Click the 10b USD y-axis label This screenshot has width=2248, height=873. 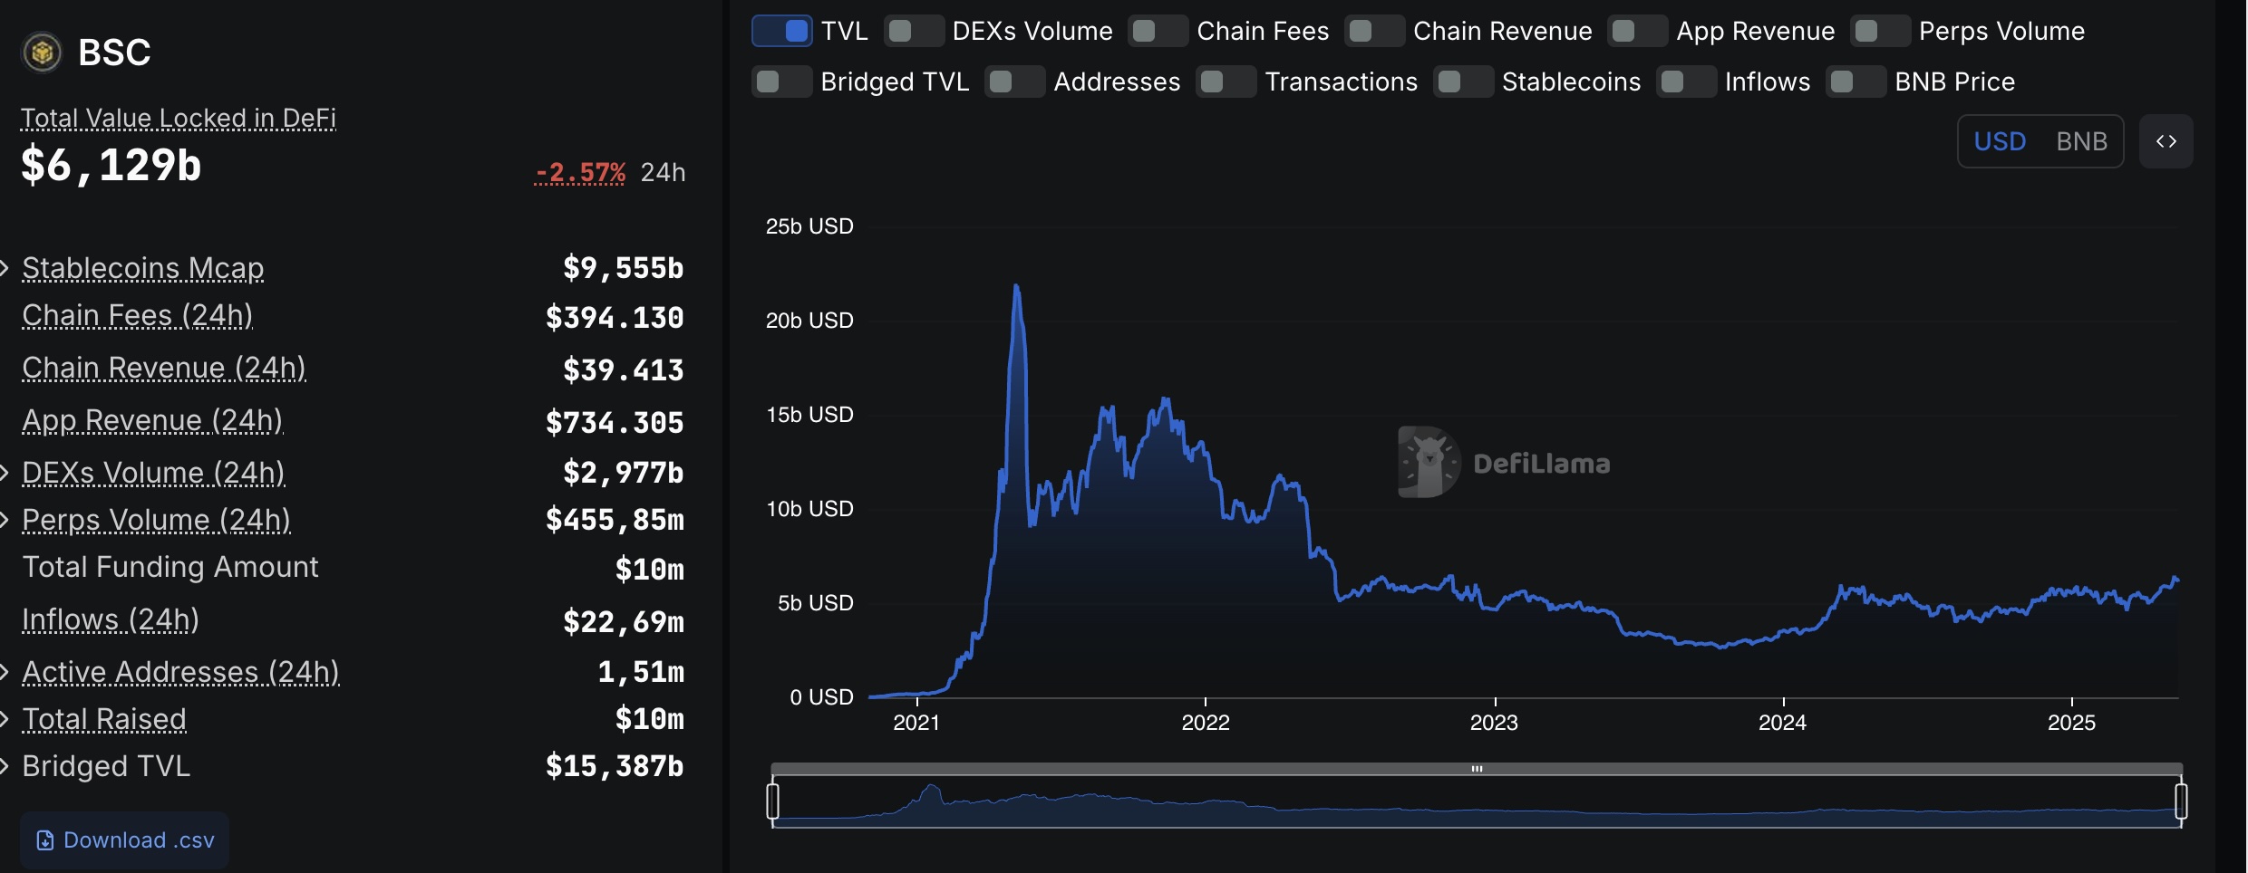[x=809, y=509]
